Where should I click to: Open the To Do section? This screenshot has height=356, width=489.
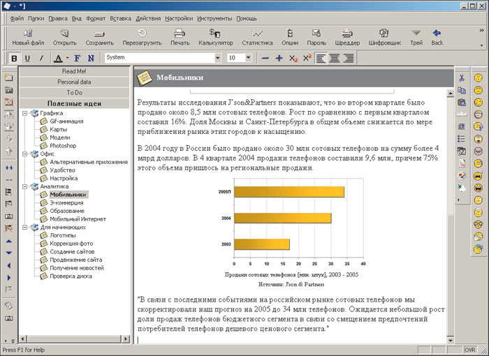coord(74,92)
